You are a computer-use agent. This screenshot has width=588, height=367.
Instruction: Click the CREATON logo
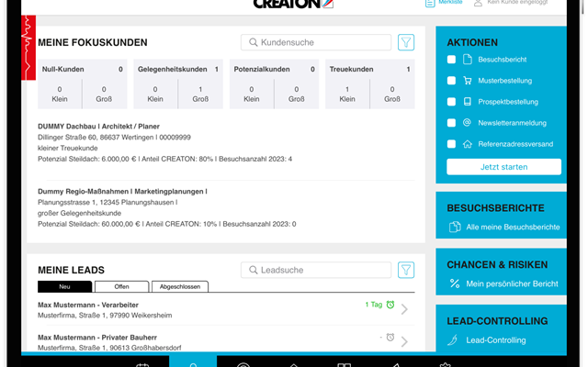coord(293,4)
